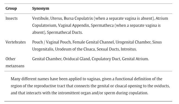The height and width of the screenshot is (104, 179).
Task: Click the term Sinus Urogenitalis
Action: tap(97, 46)
